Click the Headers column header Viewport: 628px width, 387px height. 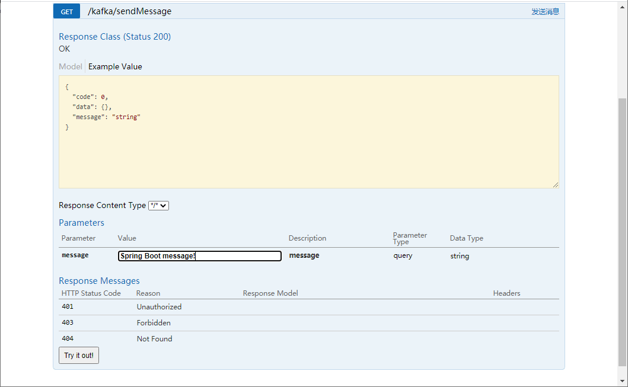tap(506, 293)
